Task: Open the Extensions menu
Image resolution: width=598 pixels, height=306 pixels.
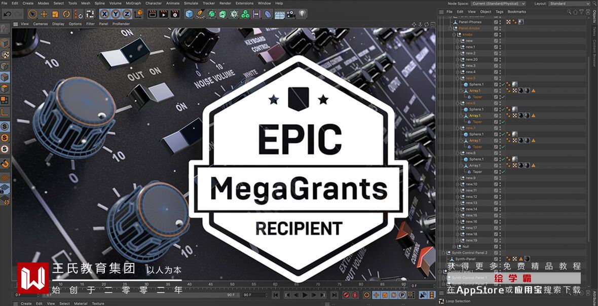Action: coord(244,3)
